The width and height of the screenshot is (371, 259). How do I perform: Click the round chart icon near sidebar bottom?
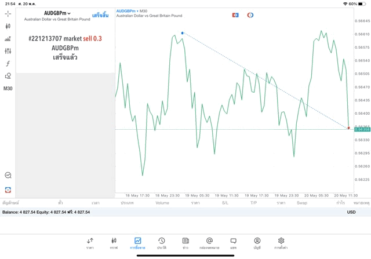click(x=8, y=175)
